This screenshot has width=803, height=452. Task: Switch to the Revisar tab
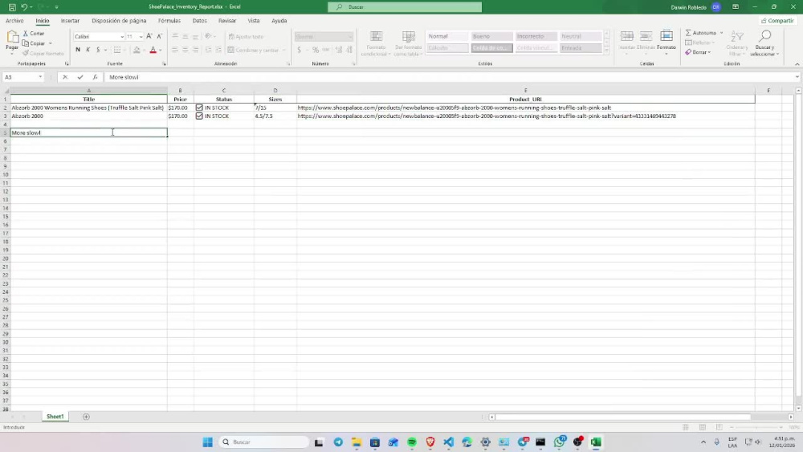(x=227, y=21)
